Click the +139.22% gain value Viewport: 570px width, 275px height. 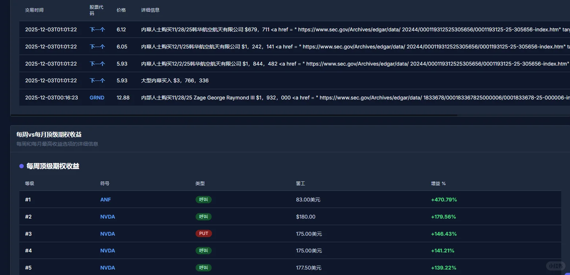point(444,268)
